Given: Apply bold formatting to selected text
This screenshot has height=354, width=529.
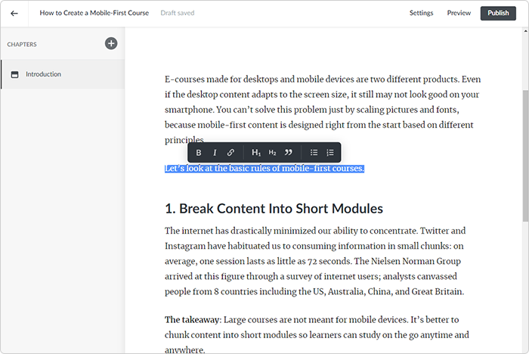Looking at the screenshot, I should coord(199,153).
